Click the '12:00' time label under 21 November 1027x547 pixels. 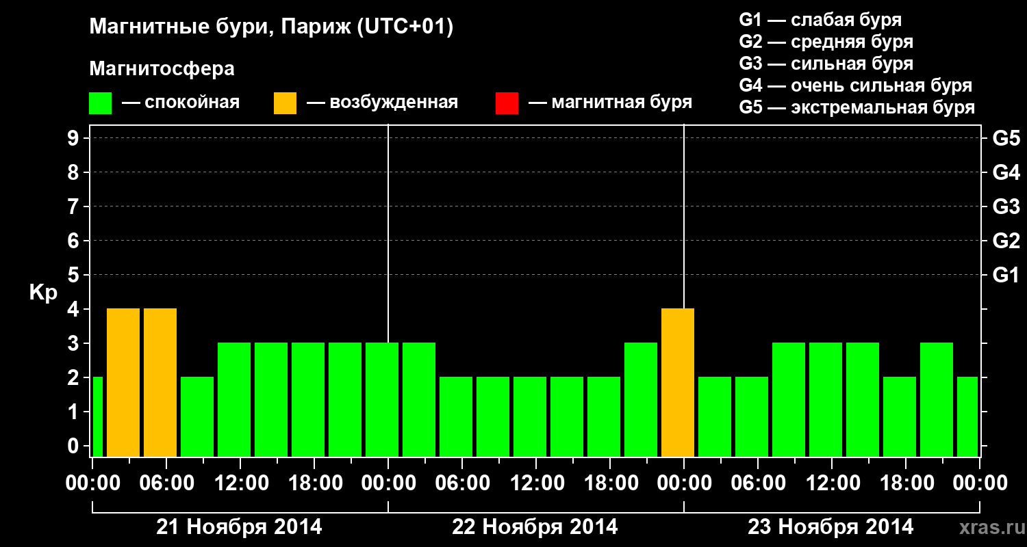240,483
